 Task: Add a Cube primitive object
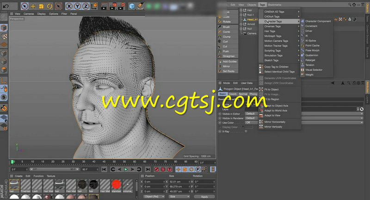click(132, 6)
